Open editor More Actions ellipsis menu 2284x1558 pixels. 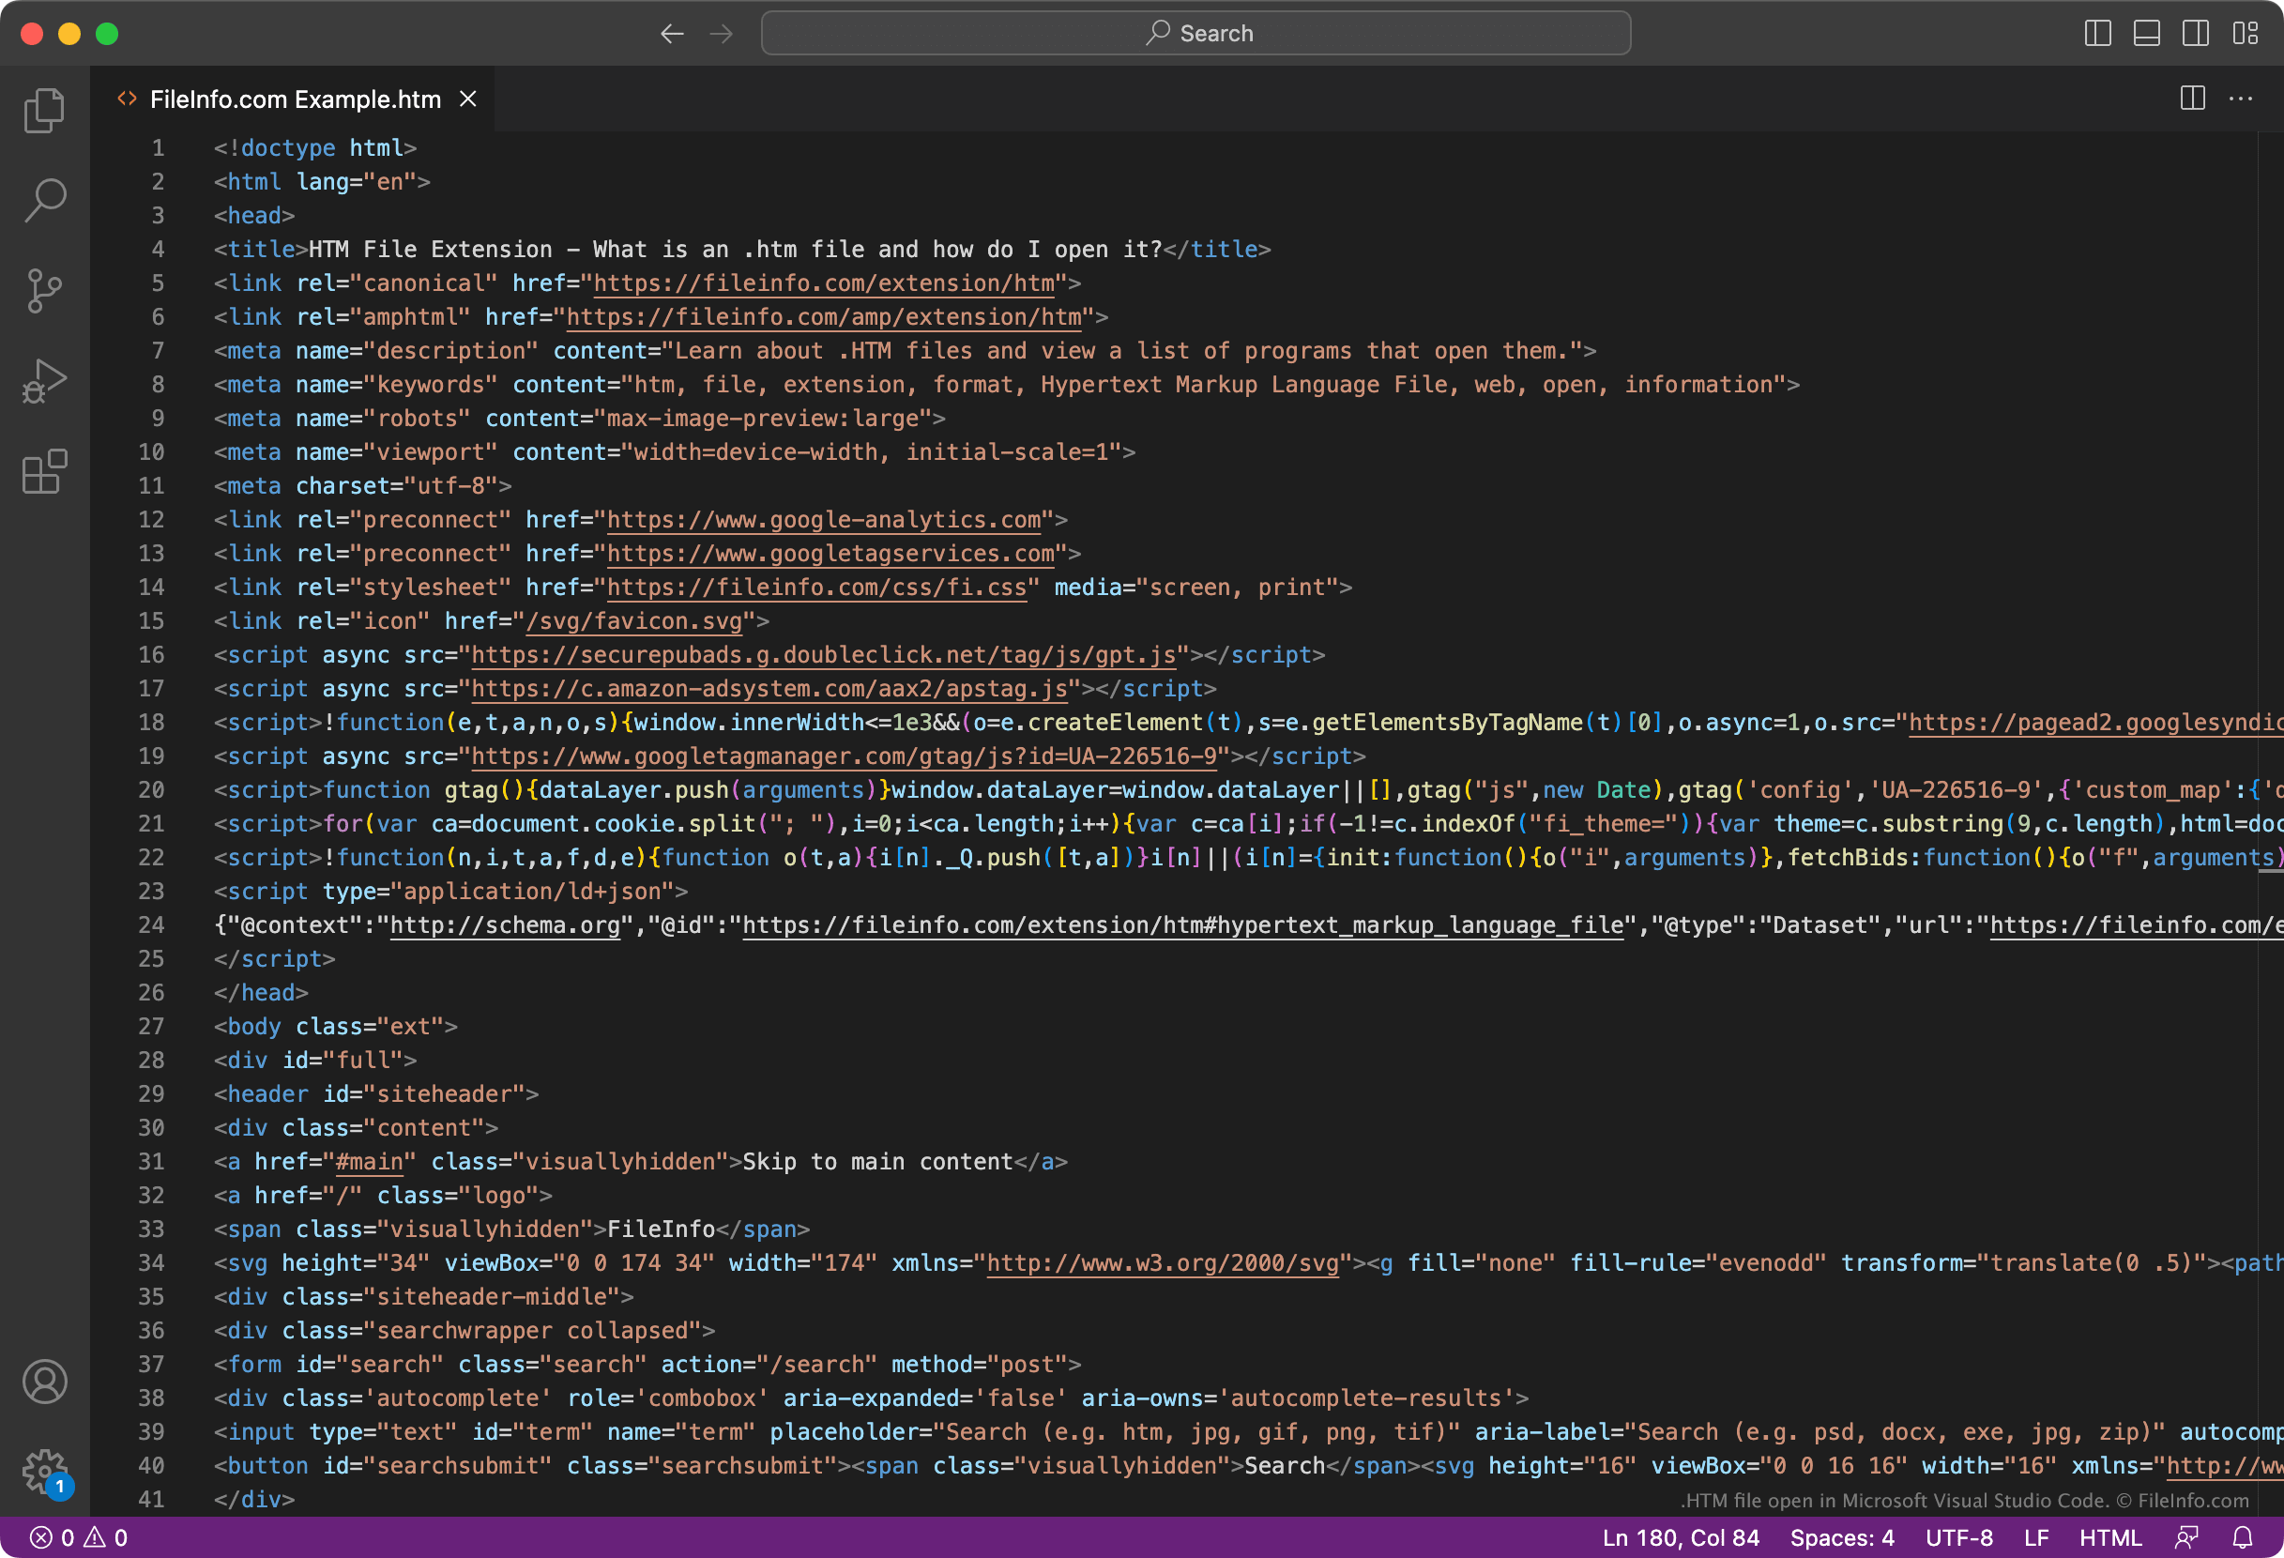click(x=2241, y=99)
